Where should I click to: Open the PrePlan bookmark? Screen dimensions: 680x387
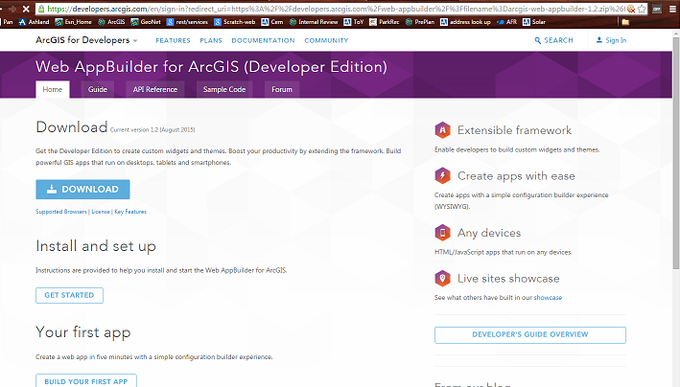(420, 22)
